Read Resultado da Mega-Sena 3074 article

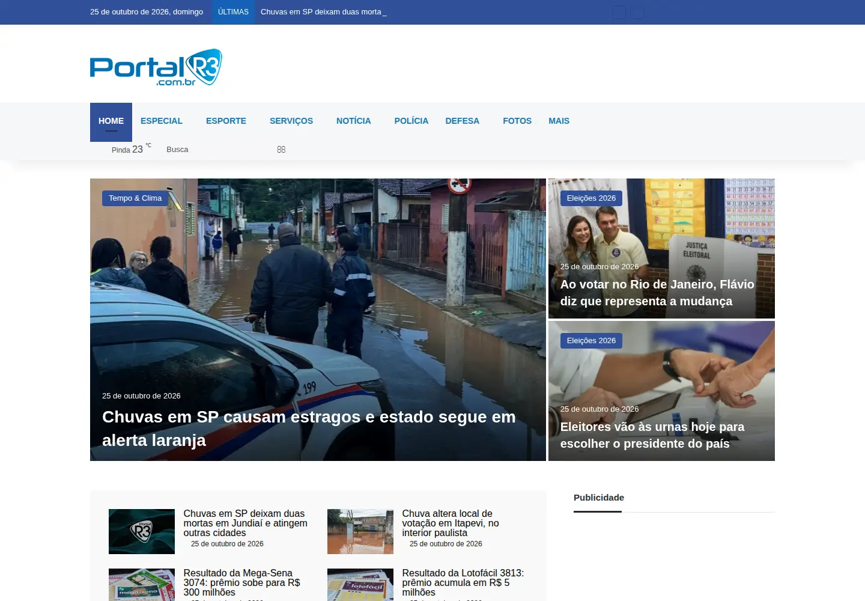point(241,582)
